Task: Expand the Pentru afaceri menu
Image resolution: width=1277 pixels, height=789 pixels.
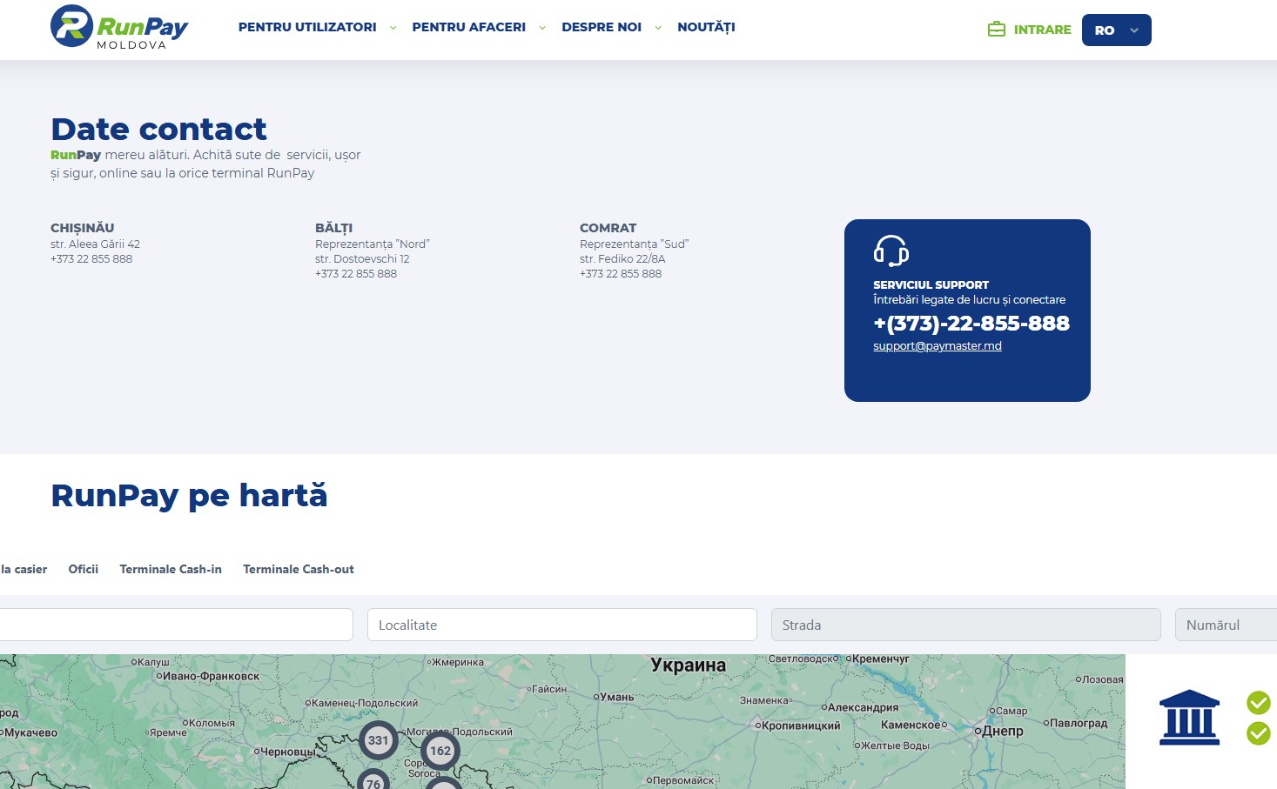Action: [x=479, y=27]
